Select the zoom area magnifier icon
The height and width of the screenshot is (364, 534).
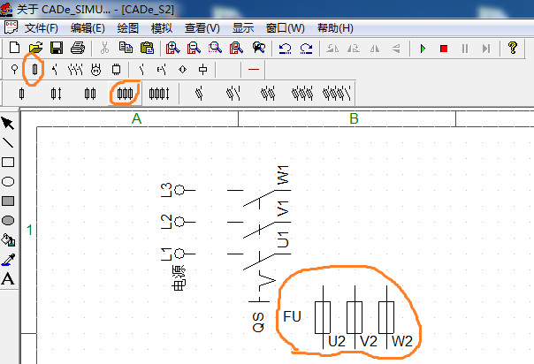pyautogui.click(x=215, y=48)
